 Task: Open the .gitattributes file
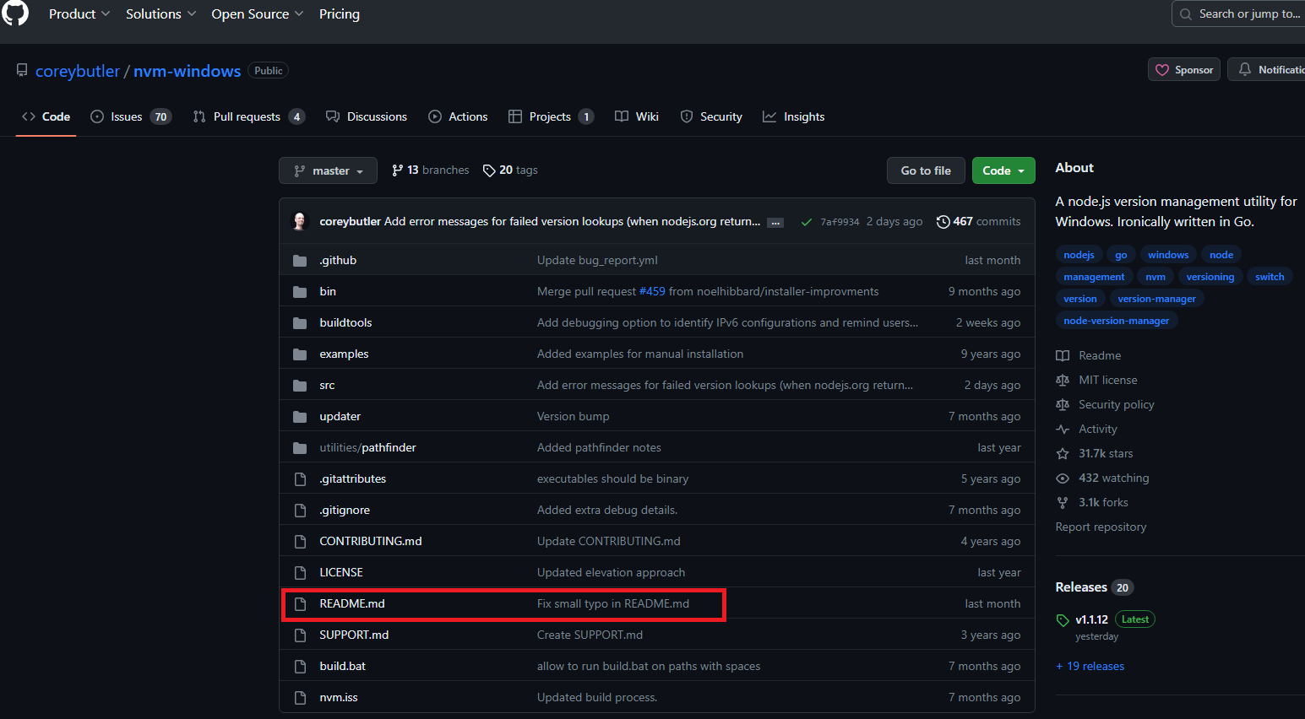click(353, 479)
